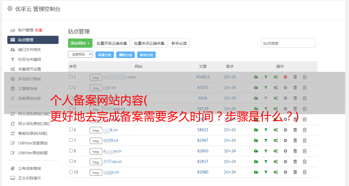Screen dimensions: 349x186
Task: Click gears icon in row 82987
Action: point(276,140)
